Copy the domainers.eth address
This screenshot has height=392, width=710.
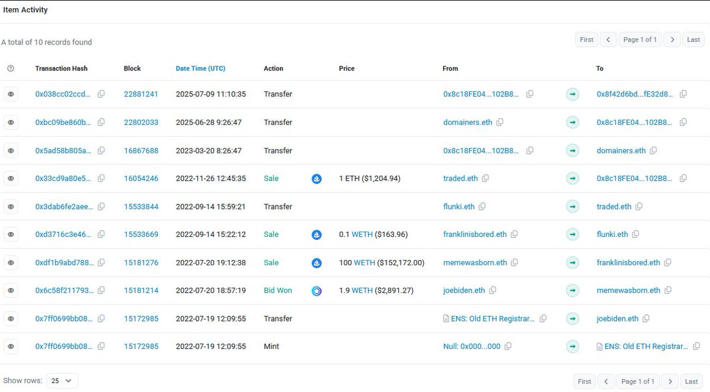click(x=500, y=122)
